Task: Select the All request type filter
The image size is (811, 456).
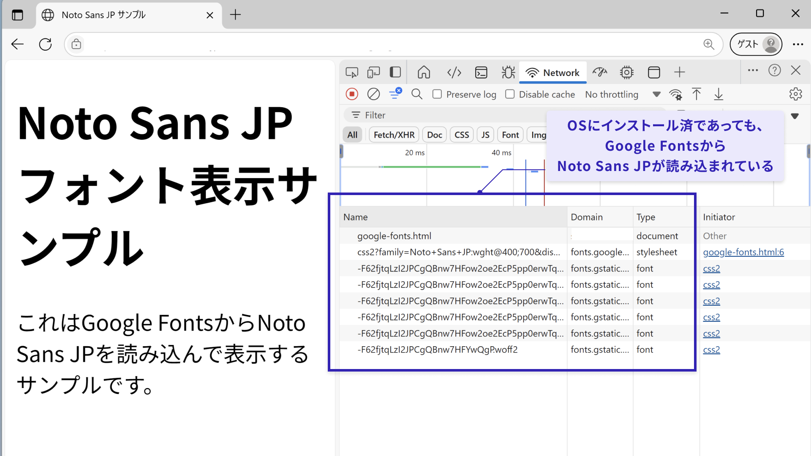Action: [x=352, y=135]
